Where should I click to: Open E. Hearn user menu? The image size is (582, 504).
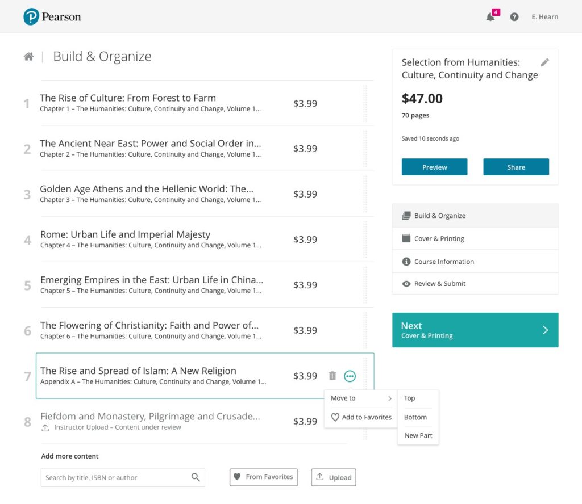coord(544,17)
